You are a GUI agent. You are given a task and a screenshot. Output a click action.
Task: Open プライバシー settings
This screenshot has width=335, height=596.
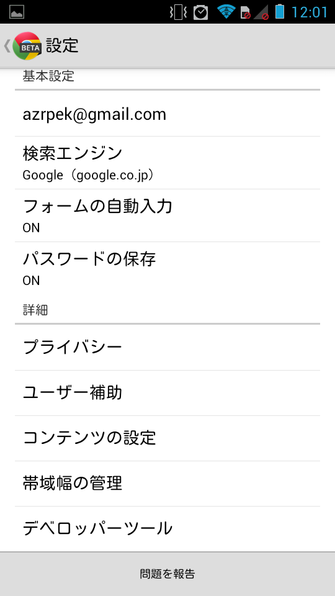point(167,348)
